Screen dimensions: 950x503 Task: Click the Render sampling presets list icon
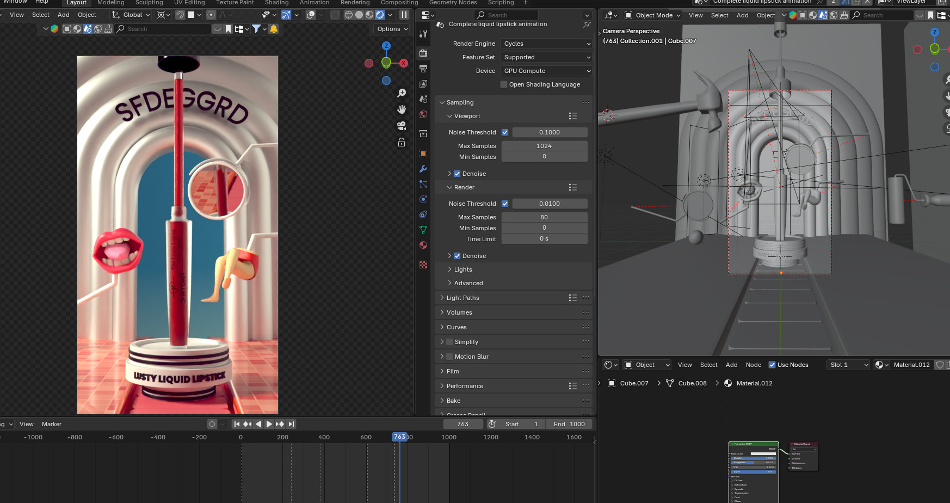coord(572,187)
